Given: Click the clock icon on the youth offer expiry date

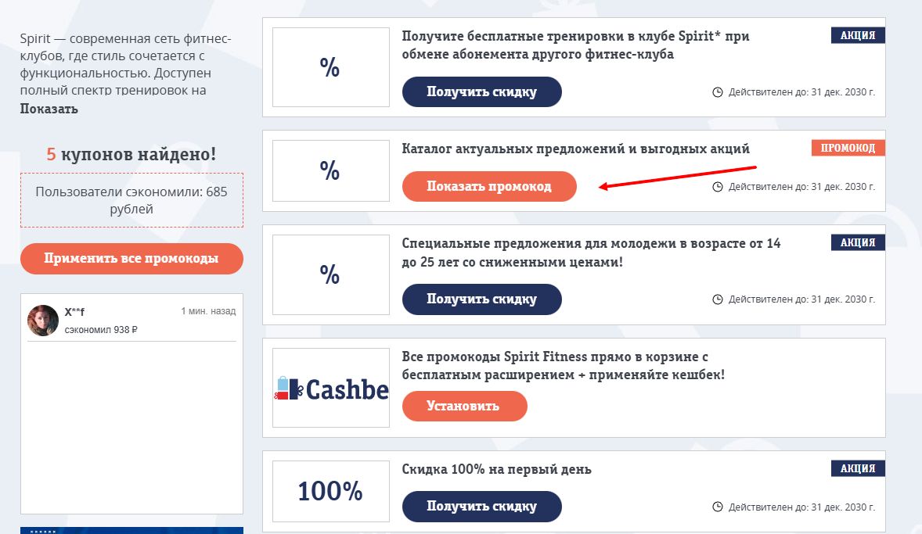Looking at the screenshot, I should pos(718,299).
